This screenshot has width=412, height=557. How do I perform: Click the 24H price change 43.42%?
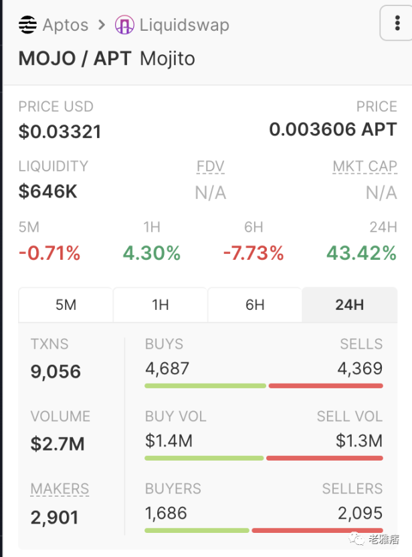click(x=361, y=253)
